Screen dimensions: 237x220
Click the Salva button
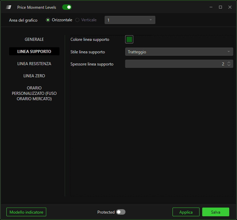(x=216, y=212)
